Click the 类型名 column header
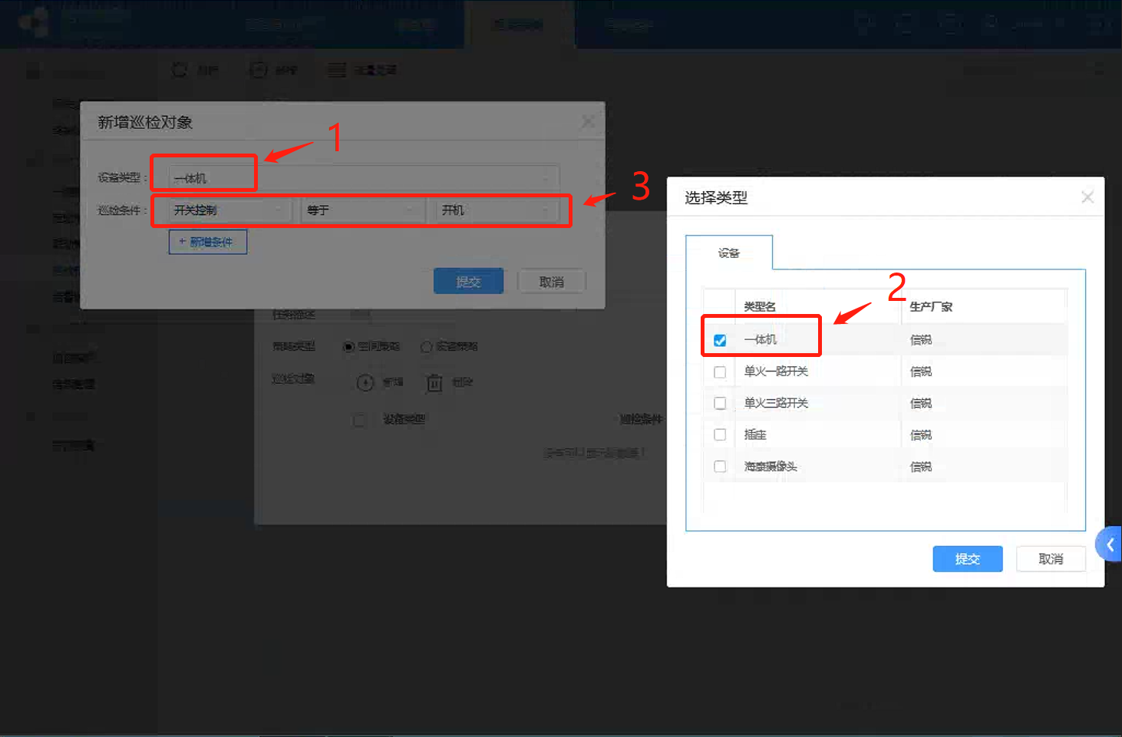Viewport: 1122px width, 737px height. pos(760,306)
